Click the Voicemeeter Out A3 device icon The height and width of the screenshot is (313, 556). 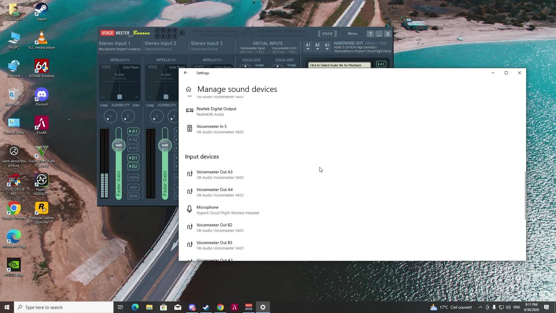pyautogui.click(x=189, y=174)
